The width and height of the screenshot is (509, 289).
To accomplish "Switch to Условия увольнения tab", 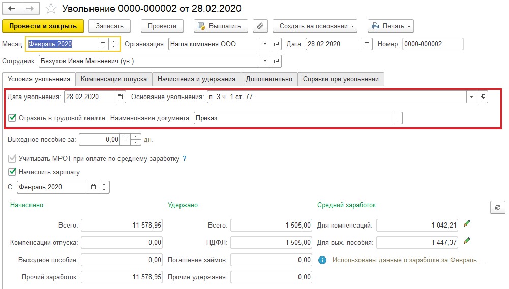I will pos(39,79).
